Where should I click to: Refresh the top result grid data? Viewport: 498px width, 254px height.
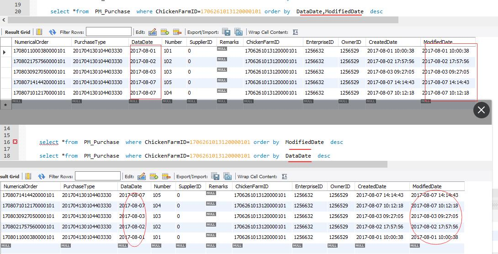coord(53,32)
